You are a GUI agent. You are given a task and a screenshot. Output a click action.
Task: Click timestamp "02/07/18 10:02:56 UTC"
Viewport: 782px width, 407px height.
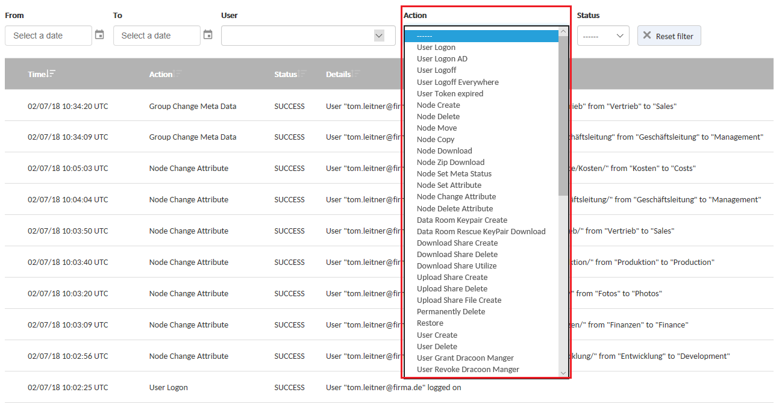tap(68, 356)
